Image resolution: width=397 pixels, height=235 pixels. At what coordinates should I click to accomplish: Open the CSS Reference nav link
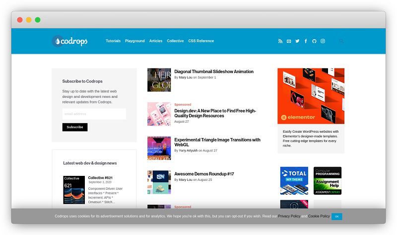click(201, 41)
